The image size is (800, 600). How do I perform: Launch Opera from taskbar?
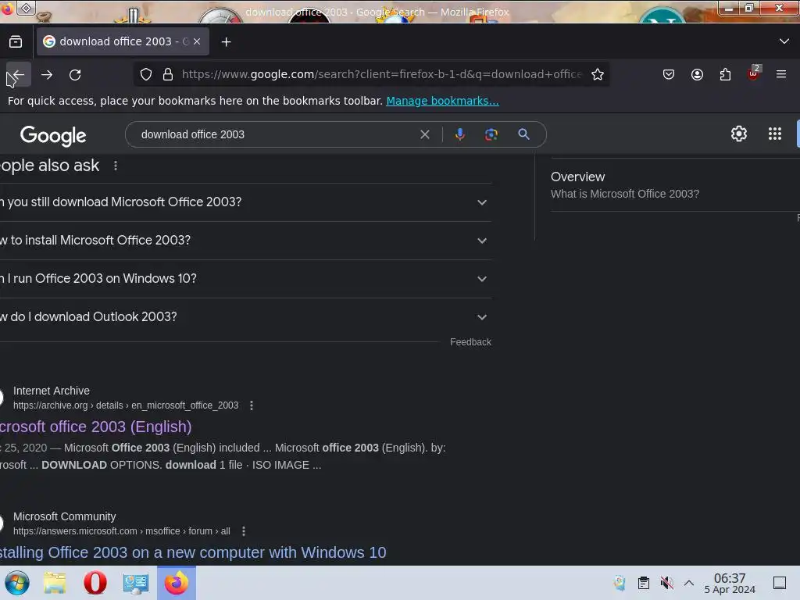click(x=95, y=583)
